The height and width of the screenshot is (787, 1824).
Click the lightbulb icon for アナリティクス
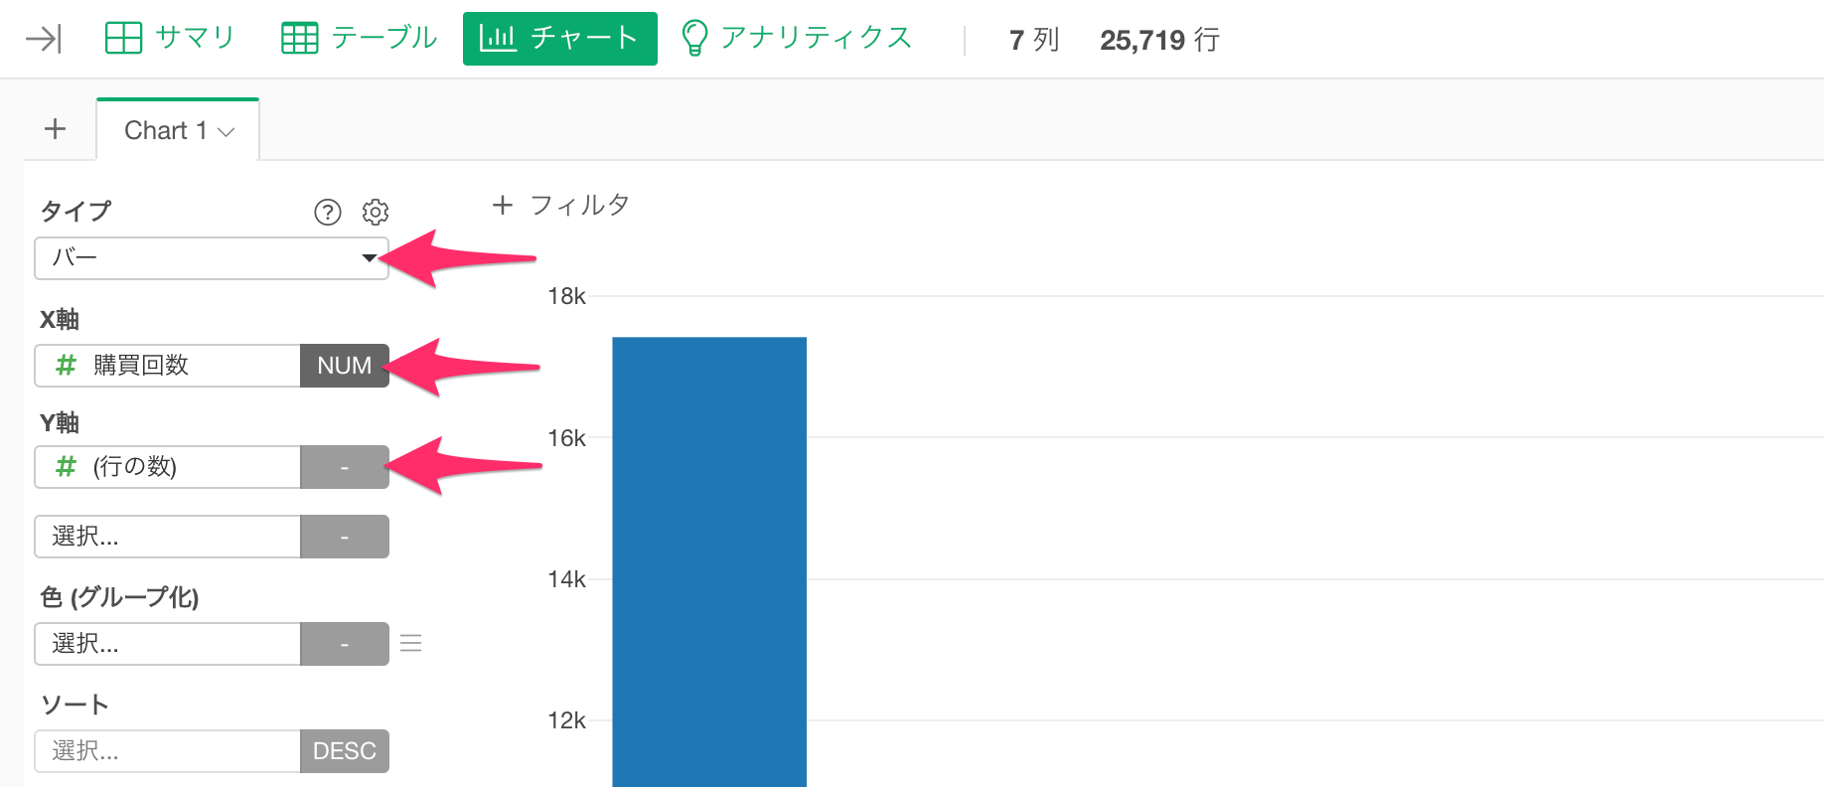point(694,39)
